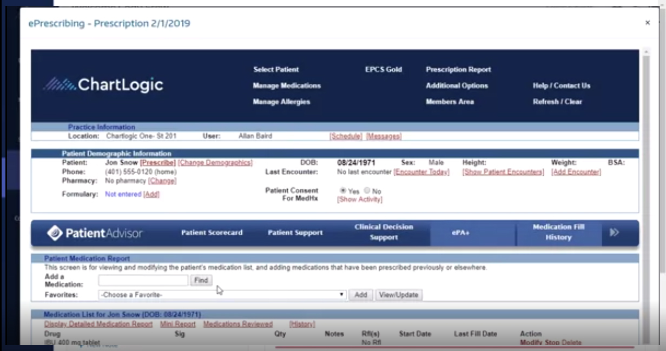Select Yes for Patient Consent
This screenshot has width=666, height=351.
pyautogui.click(x=343, y=190)
